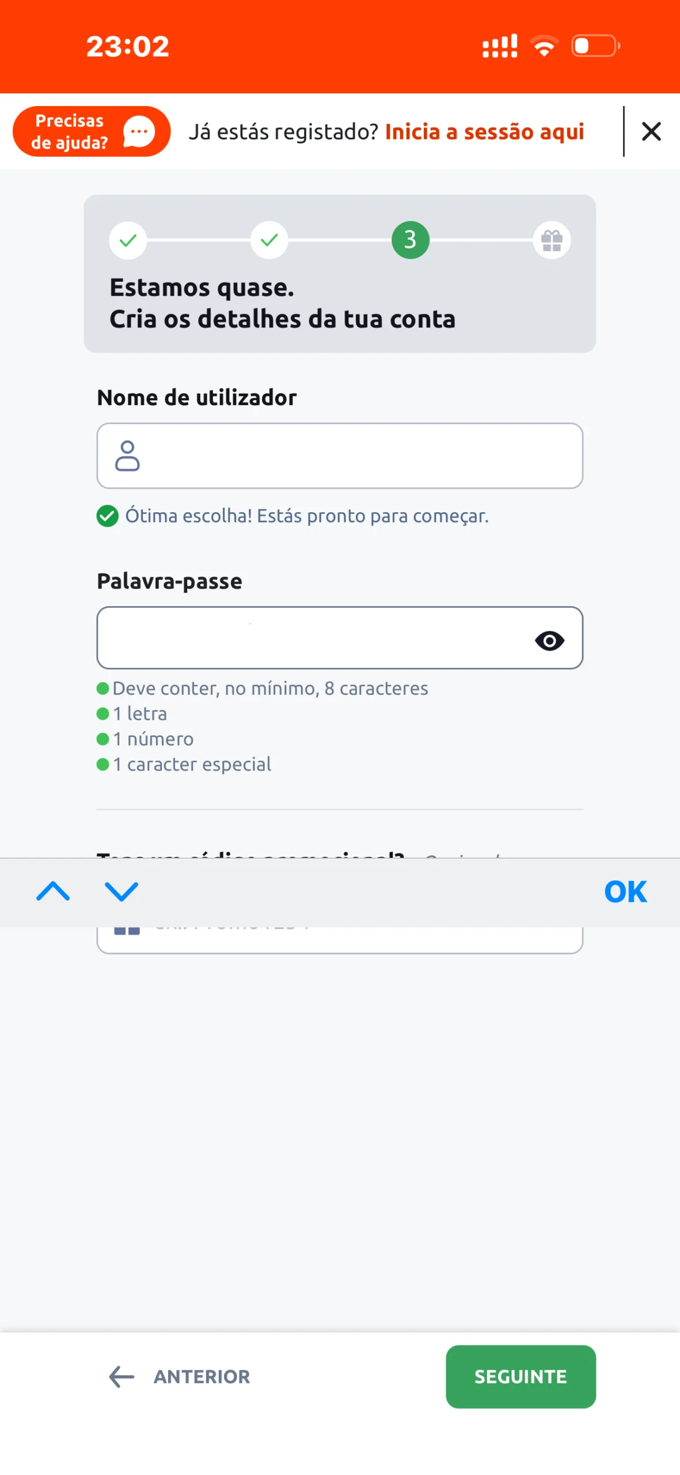The width and height of the screenshot is (680, 1475).
Task: Tap the first completed step checkmark
Action: 128,240
